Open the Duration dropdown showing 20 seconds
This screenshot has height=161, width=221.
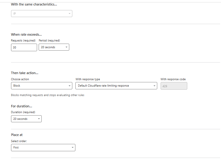click(x=26, y=119)
